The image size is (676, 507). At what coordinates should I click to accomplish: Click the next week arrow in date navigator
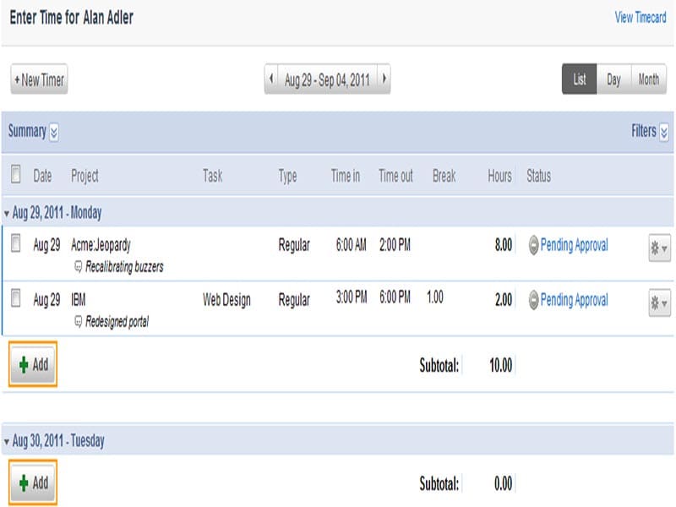point(384,79)
